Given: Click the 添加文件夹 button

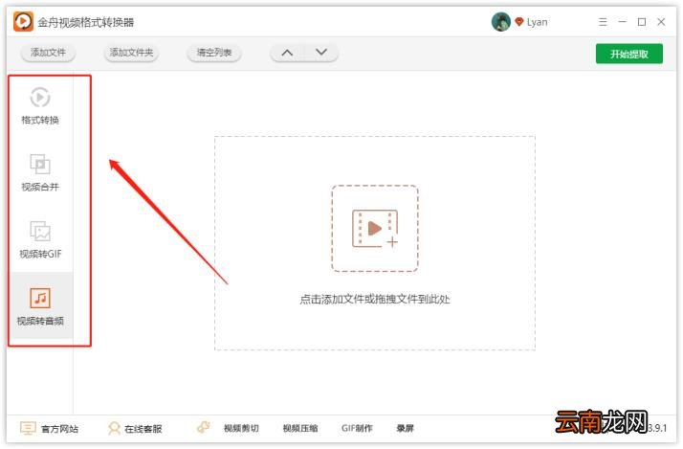Looking at the screenshot, I should (x=131, y=53).
